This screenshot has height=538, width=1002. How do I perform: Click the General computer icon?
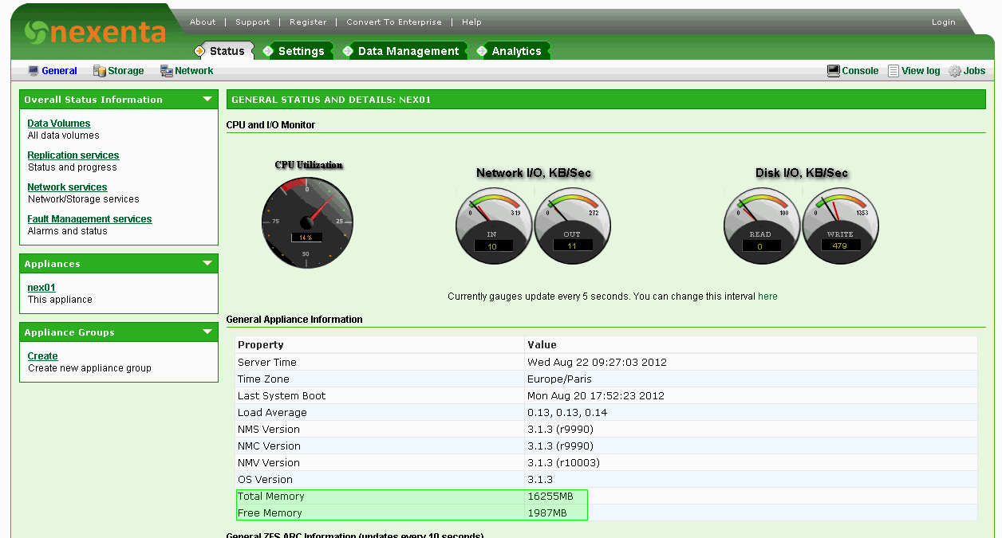34,71
